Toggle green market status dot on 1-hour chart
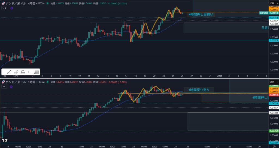Screen dimensions: 279x148 pyautogui.click(x=48, y=82)
